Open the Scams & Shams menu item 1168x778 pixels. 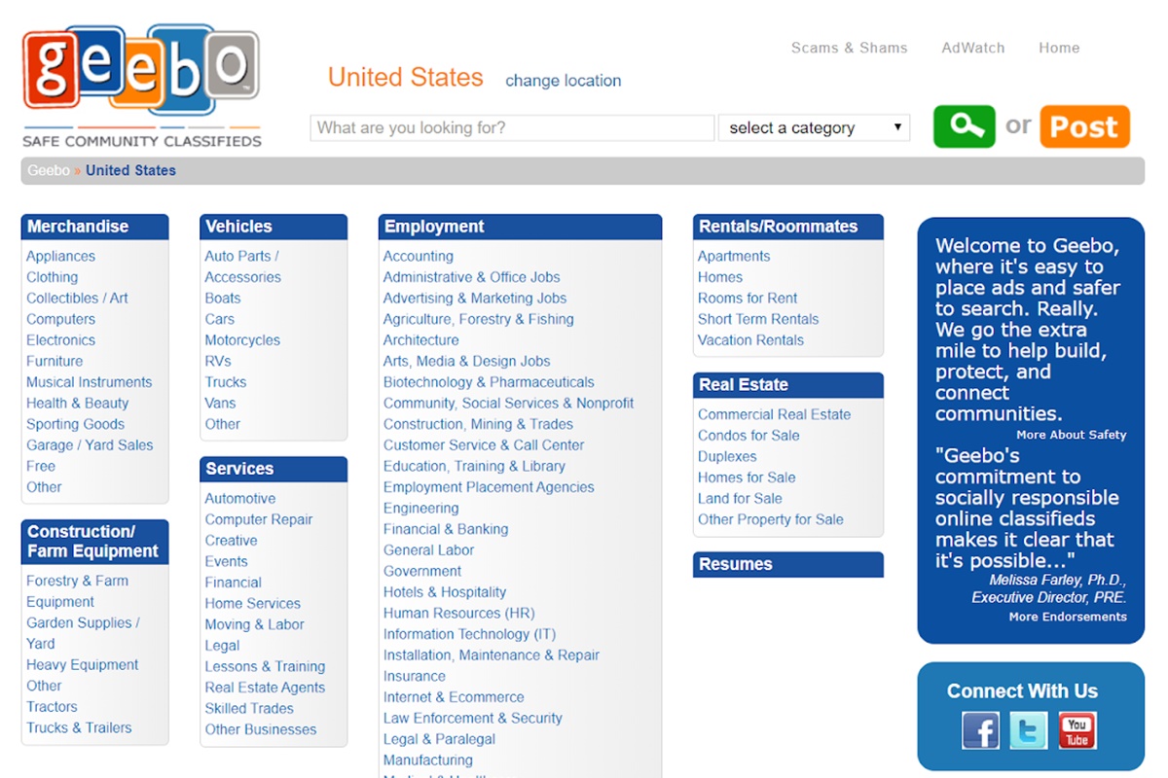pyautogui.click(x=849, y=48)
